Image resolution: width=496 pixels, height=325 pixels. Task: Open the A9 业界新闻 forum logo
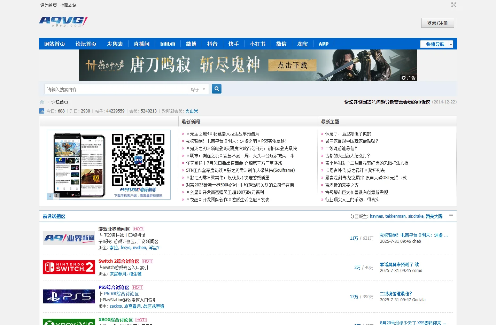(x=69, y=238)
